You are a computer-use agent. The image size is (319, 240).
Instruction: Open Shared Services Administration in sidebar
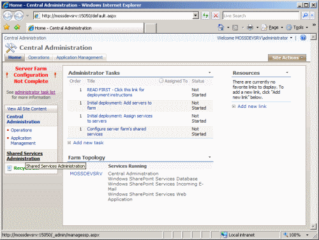pos(25,156)
